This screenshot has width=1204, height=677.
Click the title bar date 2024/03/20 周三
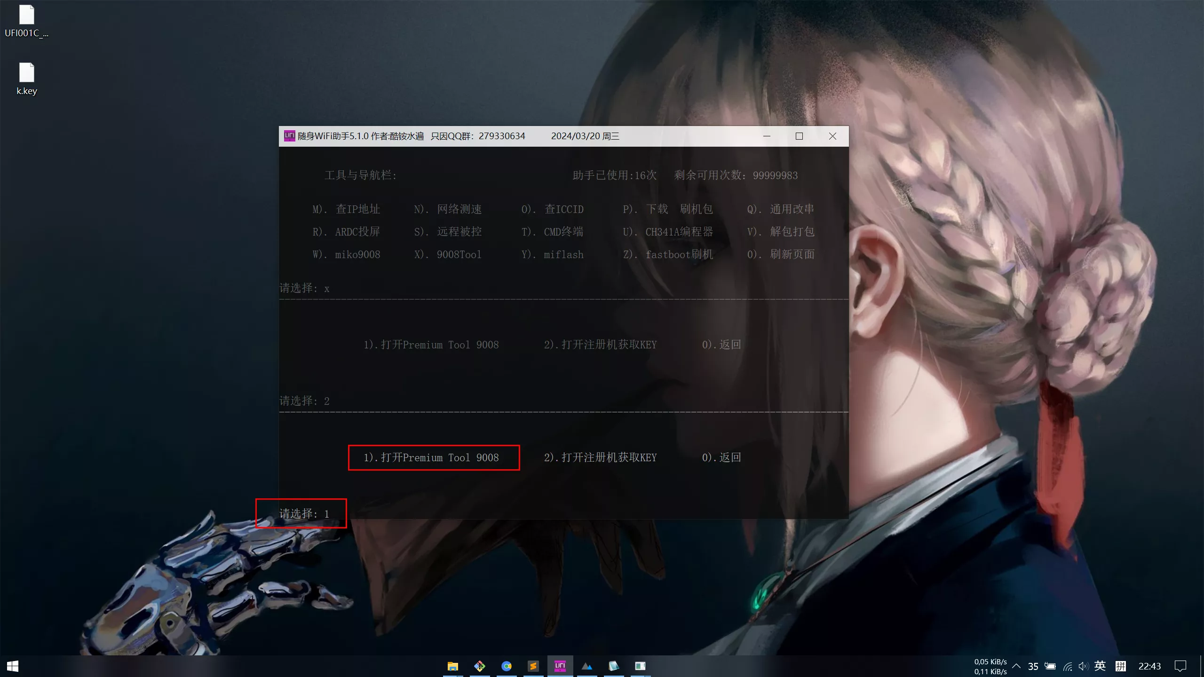point(585,136)
